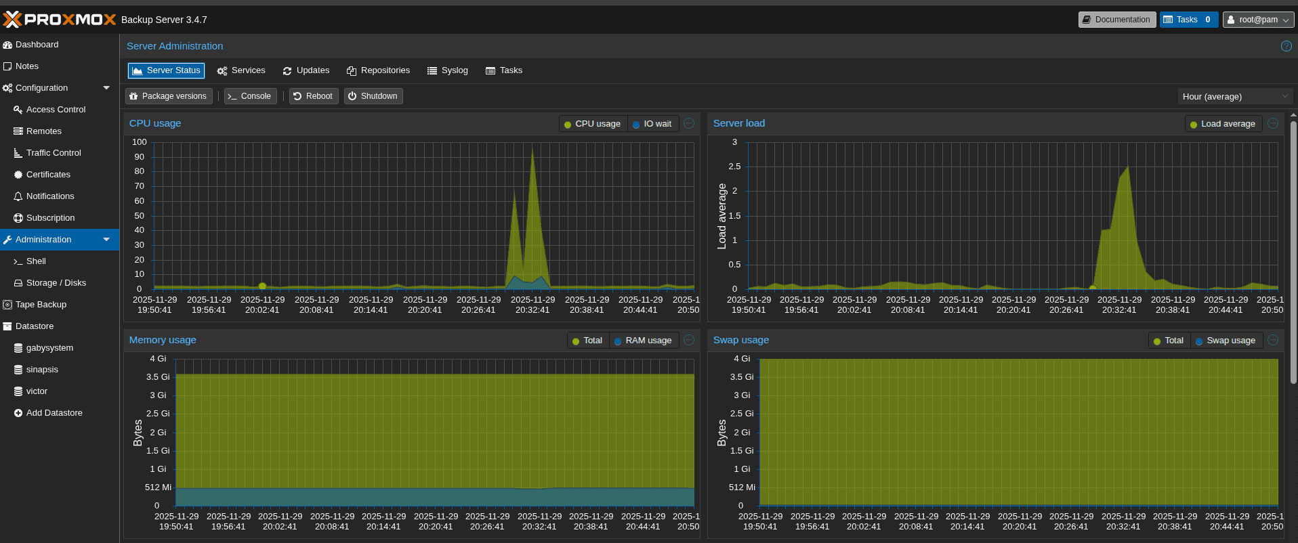Click the gabysystem database icon

(18, 348)
